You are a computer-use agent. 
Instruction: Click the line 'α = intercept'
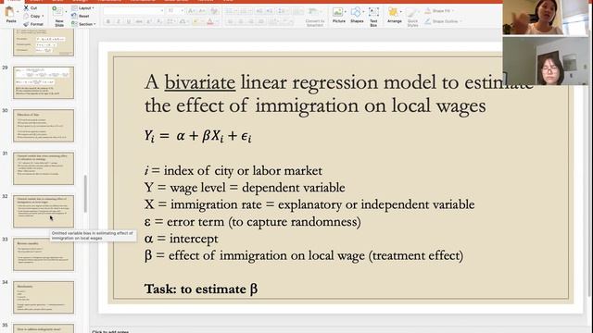click(182, 239)
